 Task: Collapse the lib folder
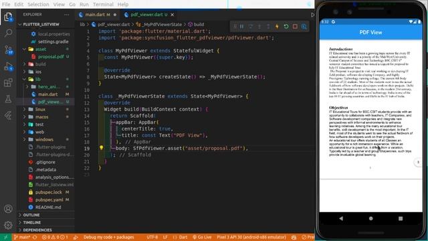click(24, 79)
